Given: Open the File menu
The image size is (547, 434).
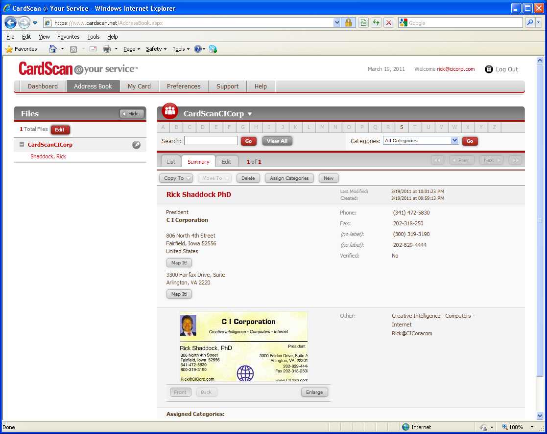Looking at the screenshot, I should tap(10, 37).
